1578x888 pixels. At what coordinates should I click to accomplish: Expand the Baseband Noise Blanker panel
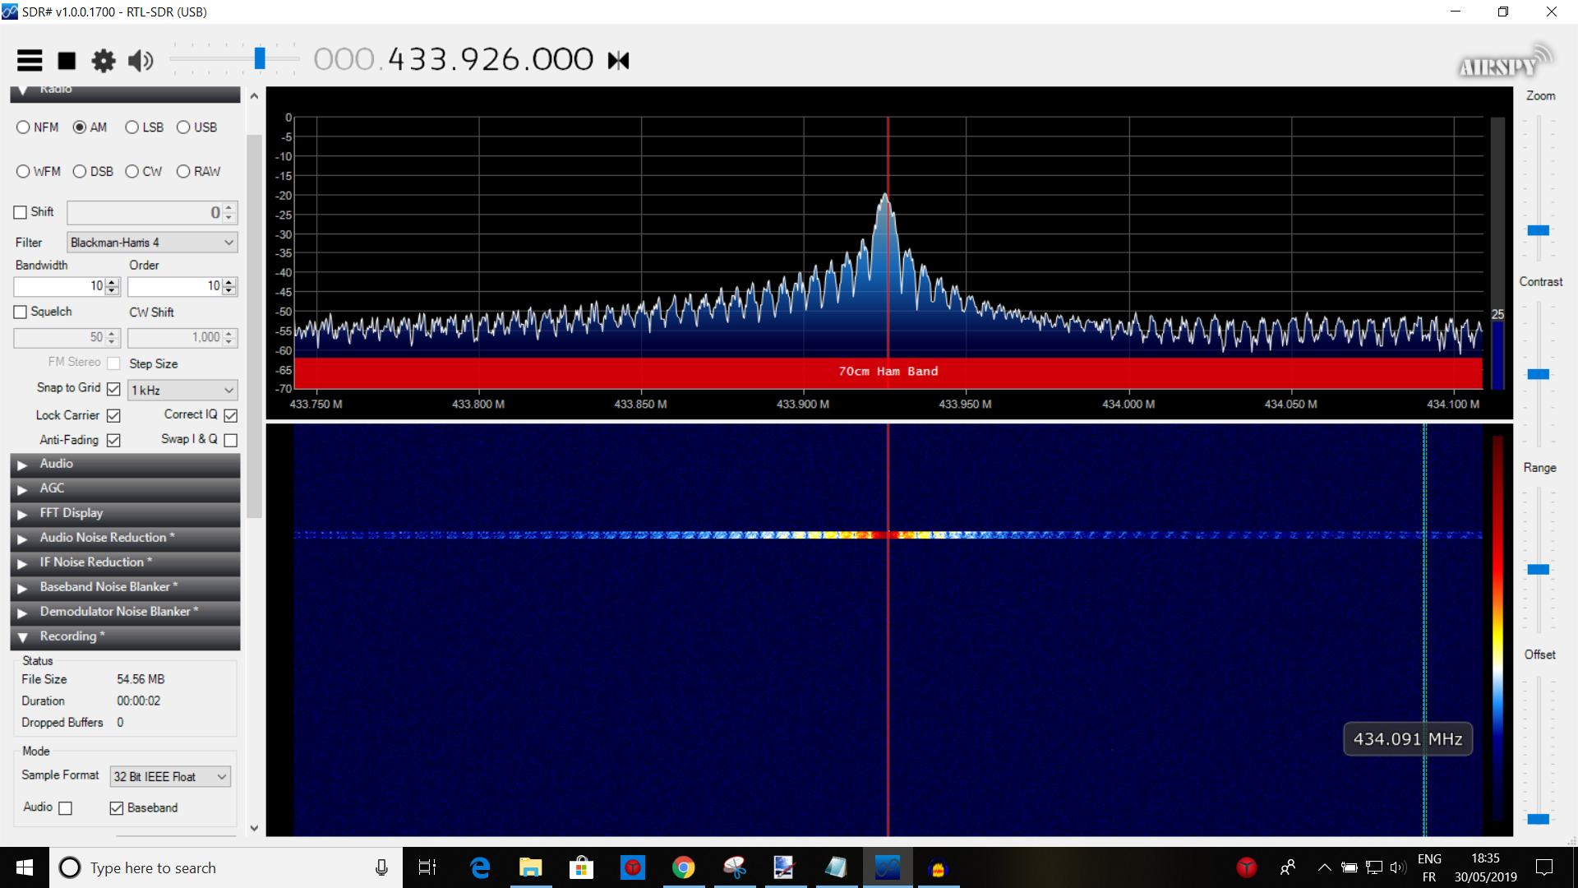coord(125,588)
